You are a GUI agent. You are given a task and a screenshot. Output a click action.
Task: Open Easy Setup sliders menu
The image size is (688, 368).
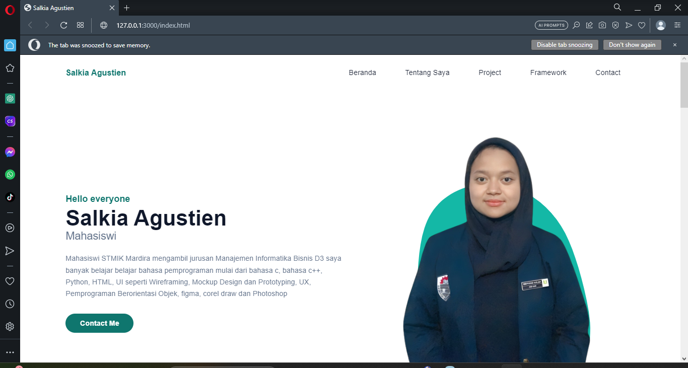[x=677, y=25]
